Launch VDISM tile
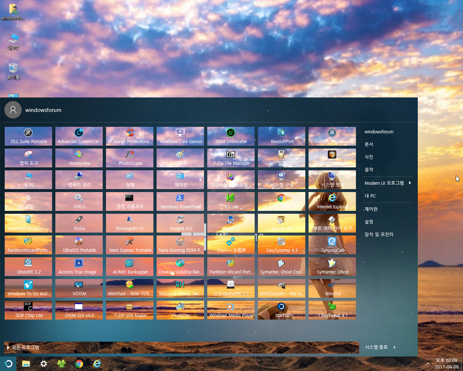463x371 pixels. coord(79,288)
